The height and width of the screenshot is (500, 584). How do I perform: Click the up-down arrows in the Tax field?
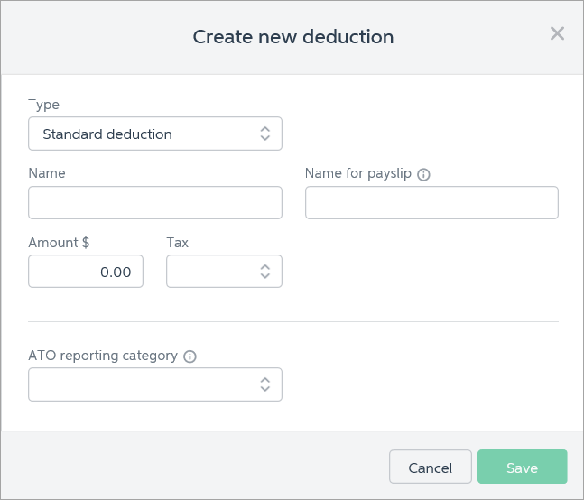[264, 272]
